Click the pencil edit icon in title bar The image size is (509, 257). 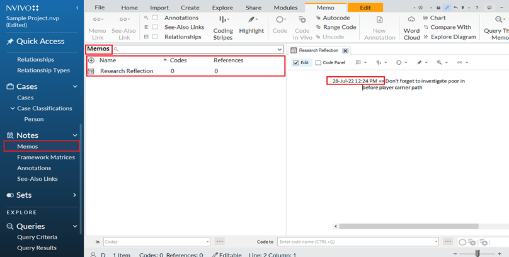[x=447, y=8]
